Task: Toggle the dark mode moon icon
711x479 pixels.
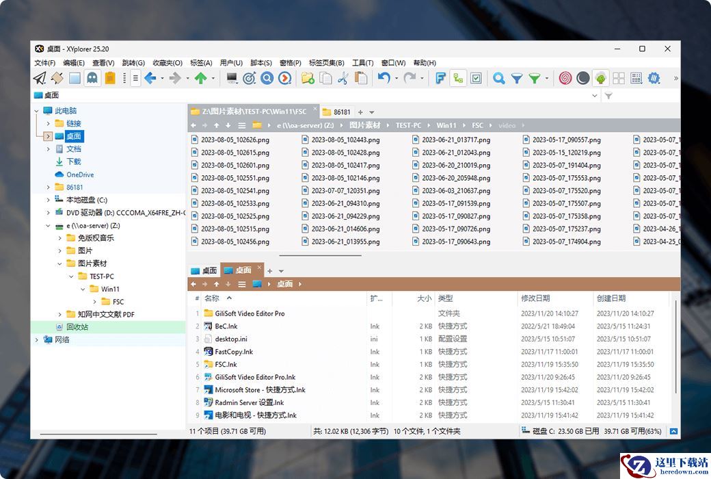Action: 583,79
